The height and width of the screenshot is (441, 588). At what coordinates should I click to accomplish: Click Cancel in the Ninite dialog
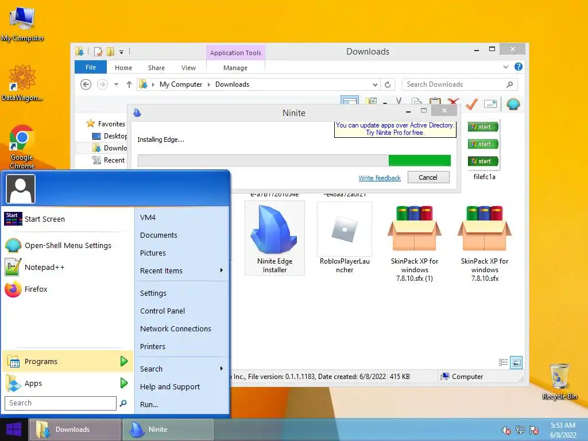(428, 177)
